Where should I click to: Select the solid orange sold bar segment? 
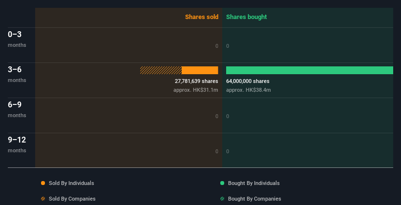pos(200,70)
